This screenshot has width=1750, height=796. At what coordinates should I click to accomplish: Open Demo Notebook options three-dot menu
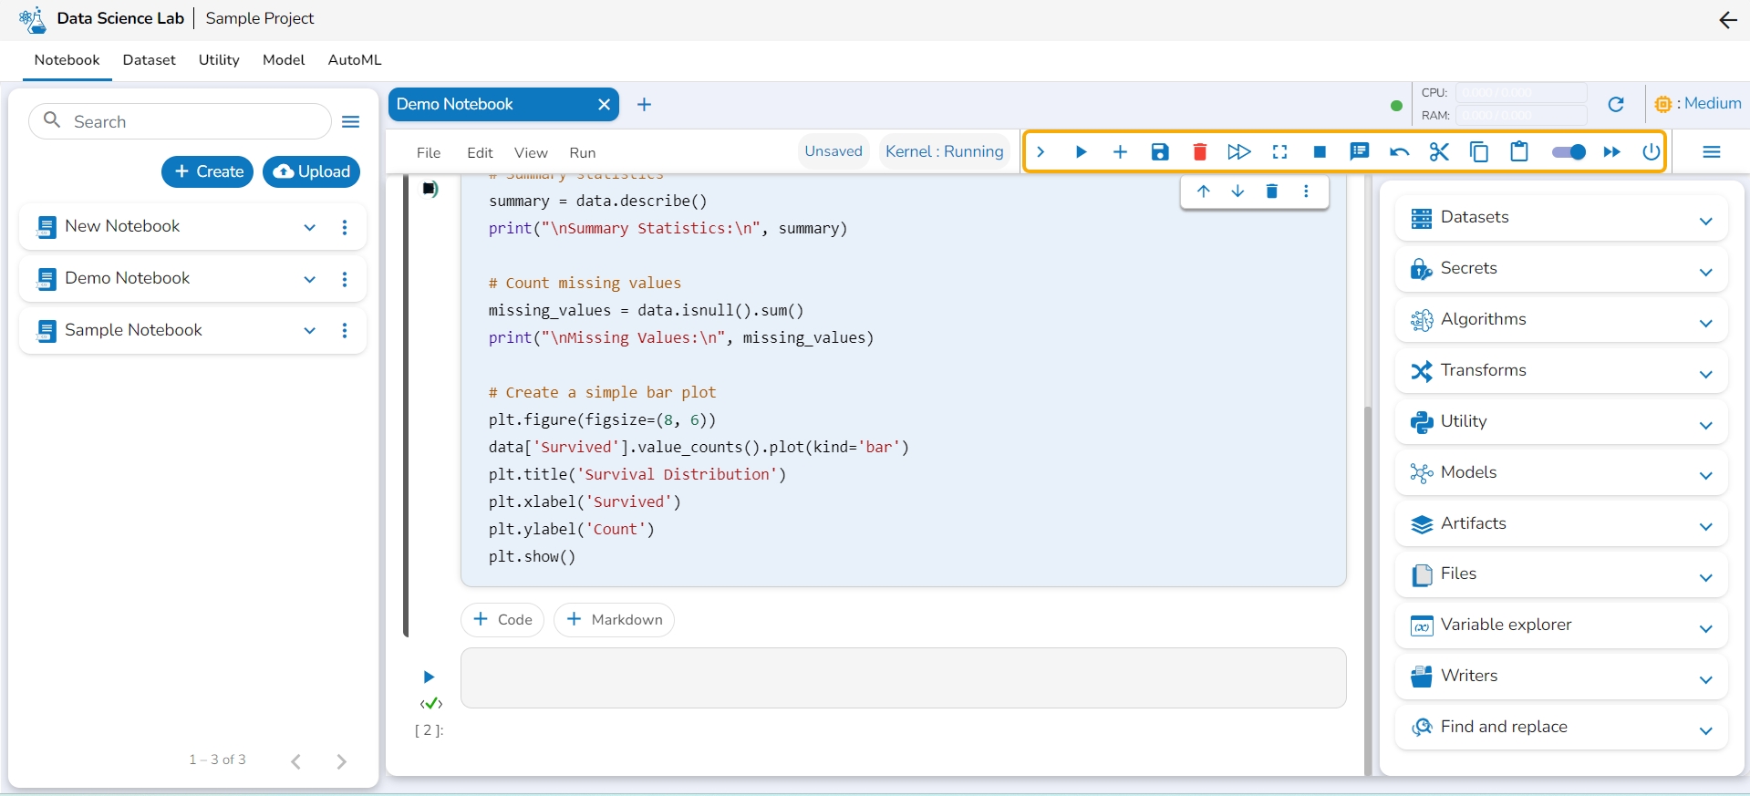345,279
